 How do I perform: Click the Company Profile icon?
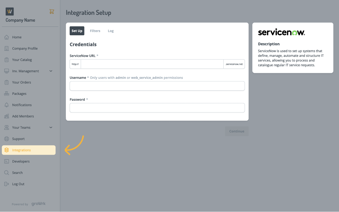pos(6,48)
